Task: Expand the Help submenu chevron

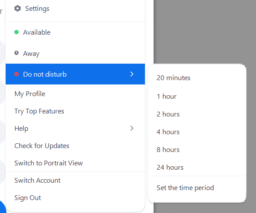Action: click(132, 128)
